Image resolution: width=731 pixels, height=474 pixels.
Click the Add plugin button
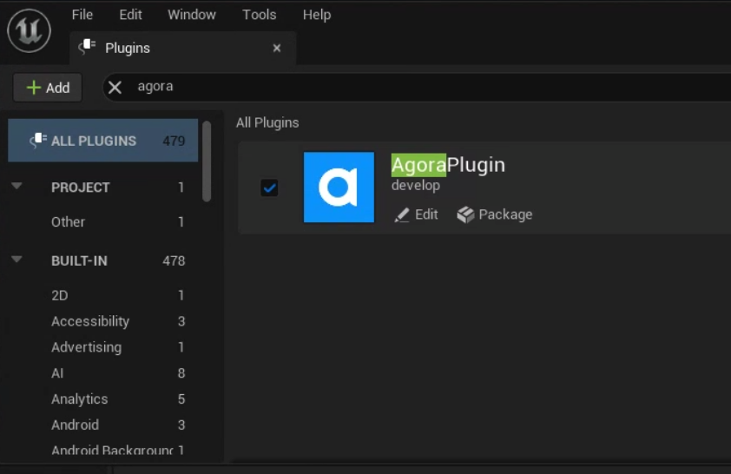pyautogui.click(x=48, y=88)
